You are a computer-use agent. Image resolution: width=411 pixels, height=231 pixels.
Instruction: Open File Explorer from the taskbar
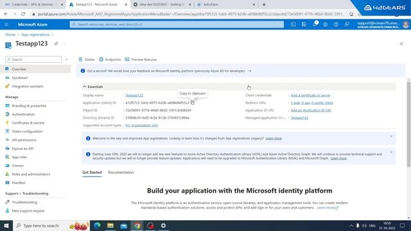110,225
